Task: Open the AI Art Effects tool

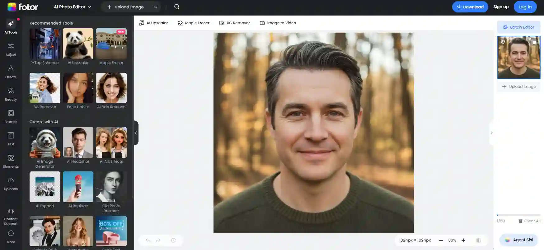Action: 111,143
